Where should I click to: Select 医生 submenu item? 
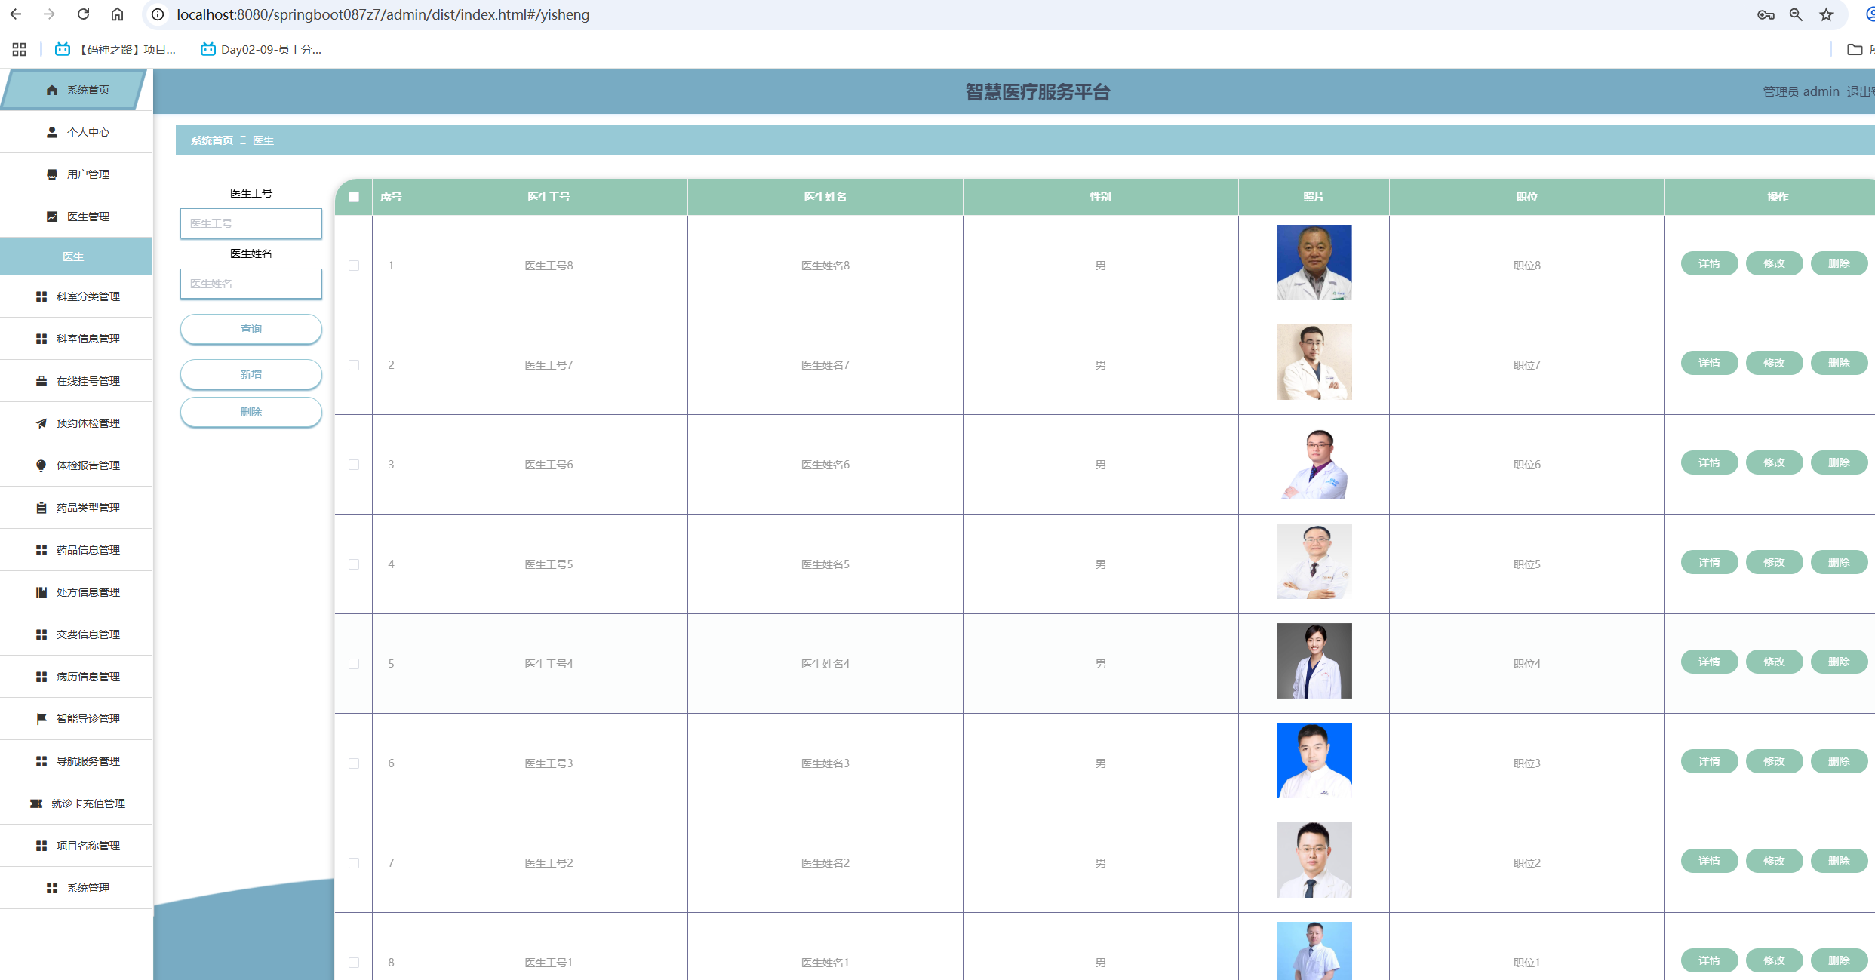pyautogui.click(x=75, y=257)
